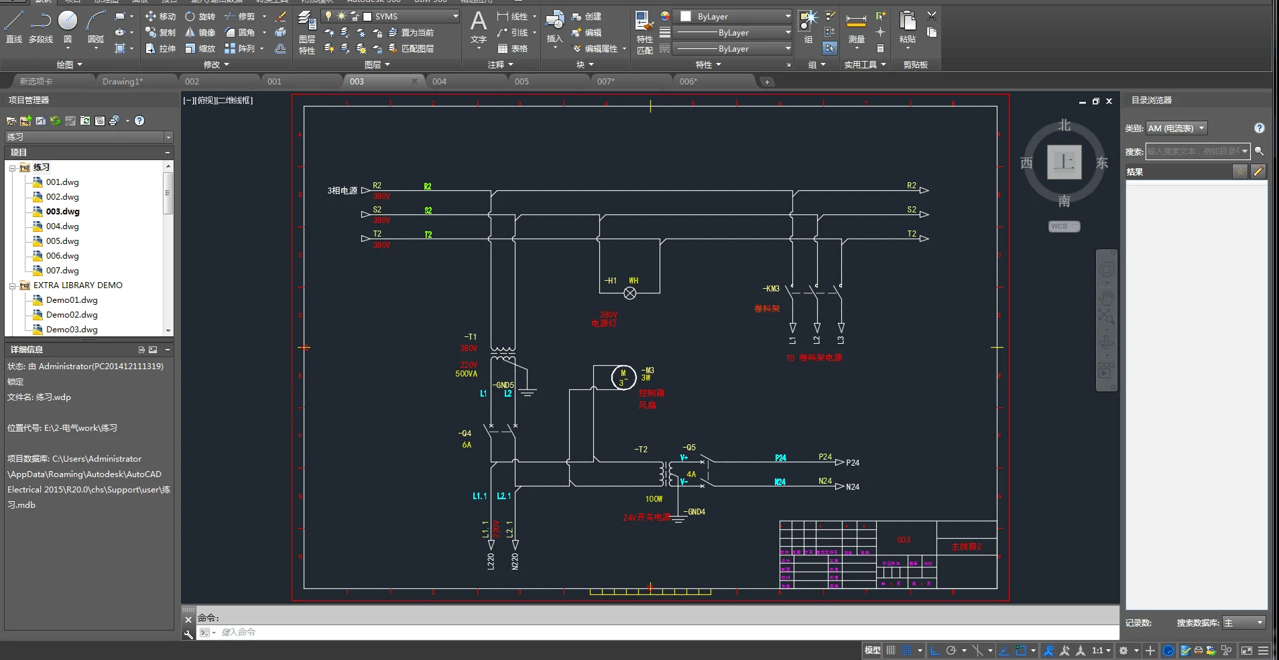Toggle clean screen icon in status bar

[x=1247, y=650]
